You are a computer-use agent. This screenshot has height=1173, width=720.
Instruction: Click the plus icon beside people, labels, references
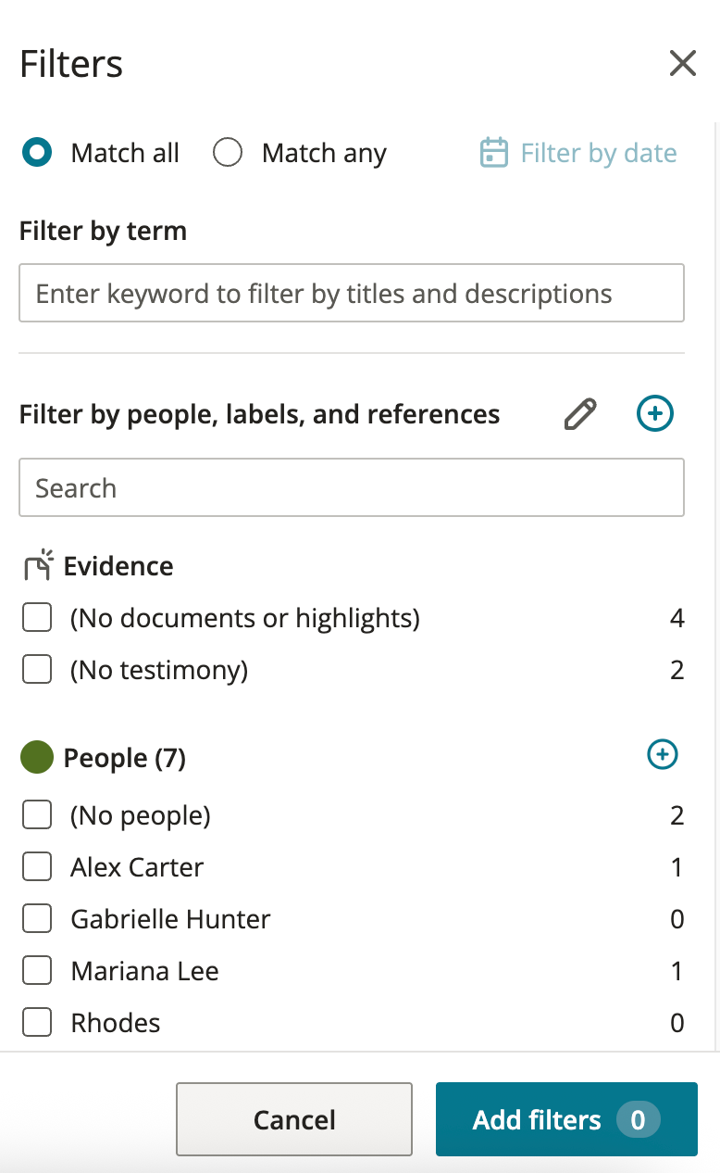655,413
